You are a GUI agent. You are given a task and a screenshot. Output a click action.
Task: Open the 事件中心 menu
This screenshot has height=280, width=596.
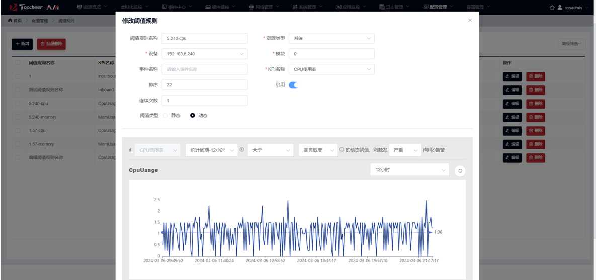click(177, 7)
